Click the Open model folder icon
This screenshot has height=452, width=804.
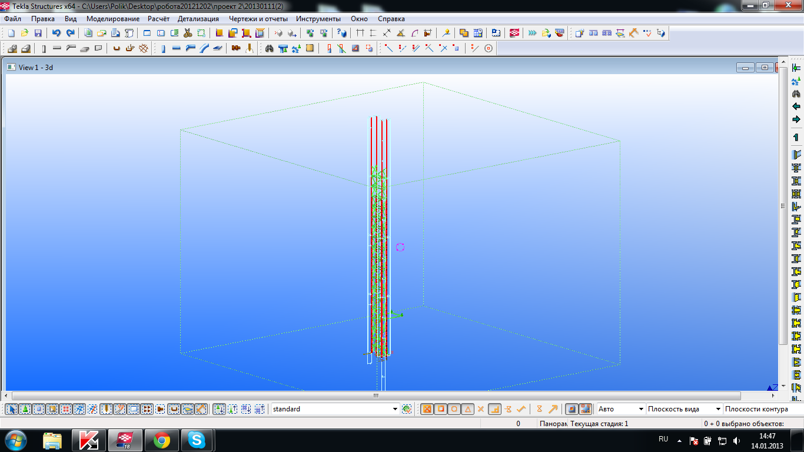[x=25, y=34]
